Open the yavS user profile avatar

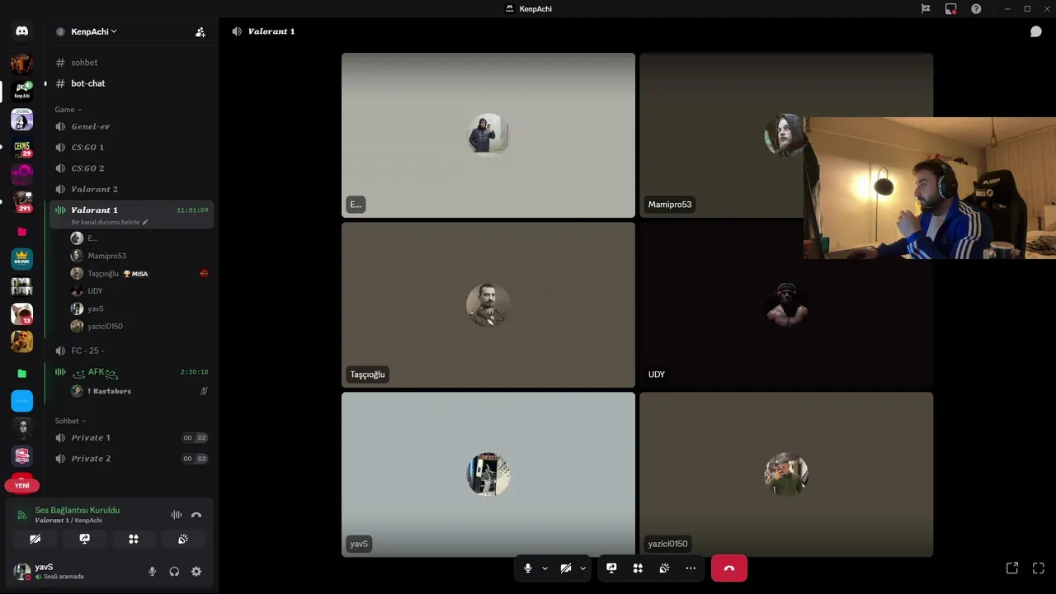click(x=22, y=571)
